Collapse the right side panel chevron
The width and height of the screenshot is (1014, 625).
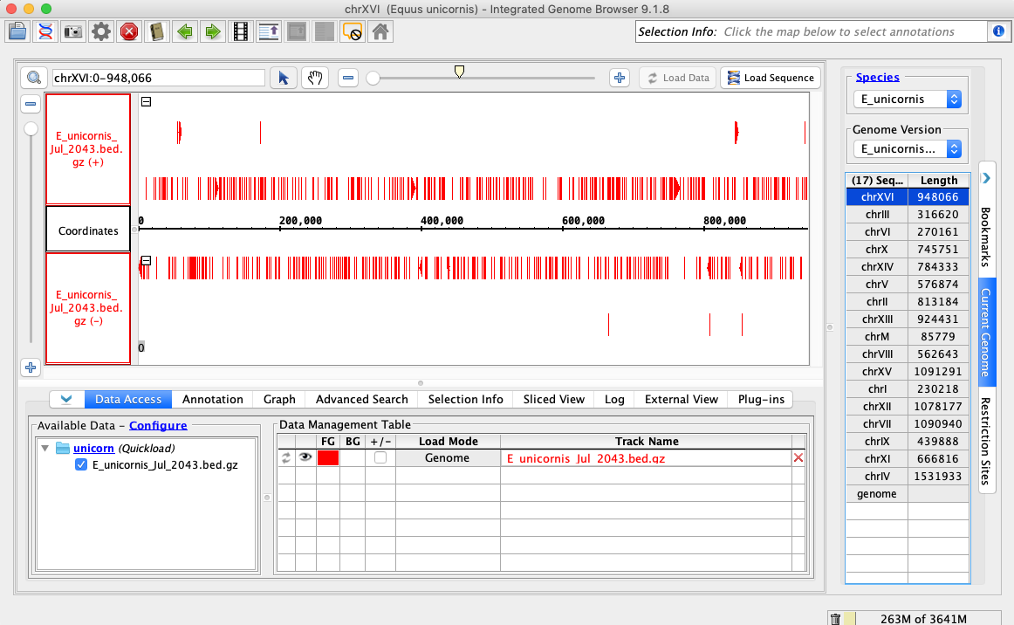click(x=986, y=178)
